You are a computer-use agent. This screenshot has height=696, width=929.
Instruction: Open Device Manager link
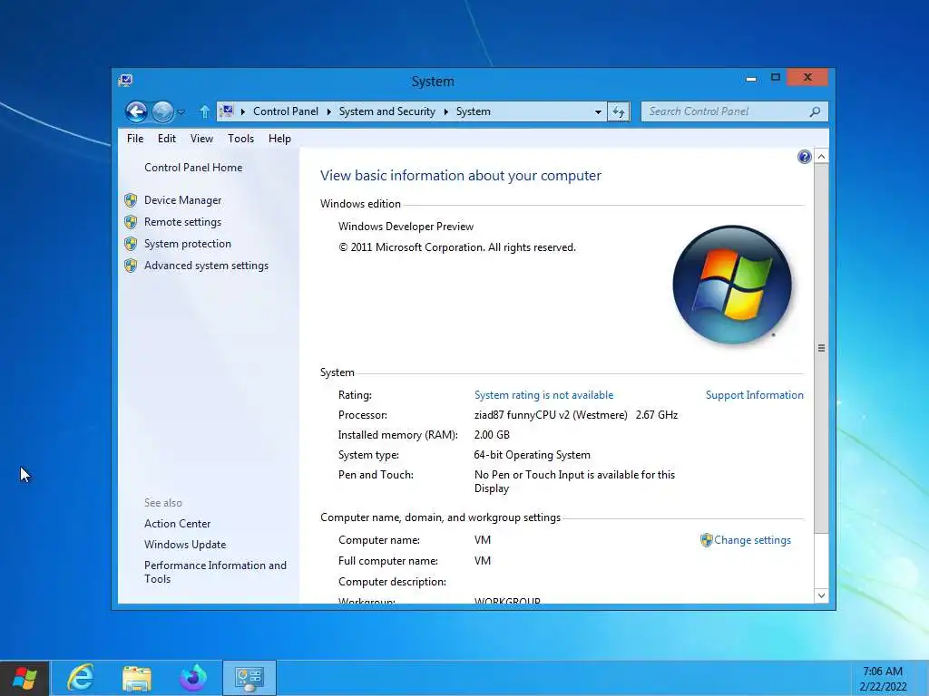[182, 200]
